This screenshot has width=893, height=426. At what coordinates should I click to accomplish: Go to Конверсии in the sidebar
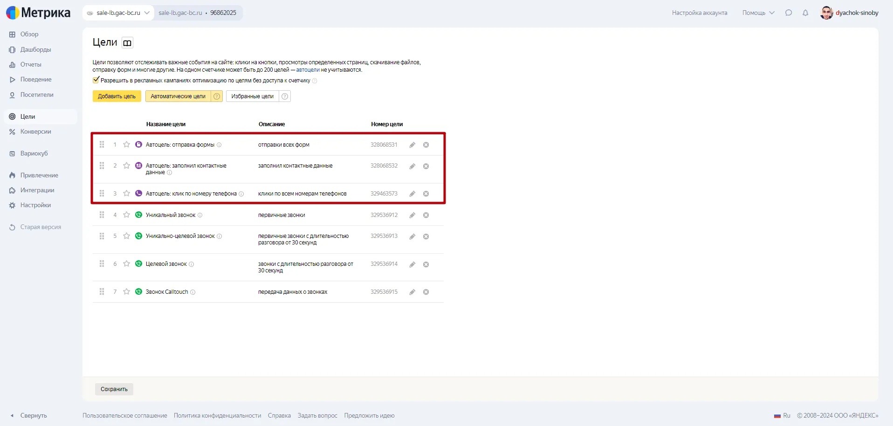coord(35,132)
